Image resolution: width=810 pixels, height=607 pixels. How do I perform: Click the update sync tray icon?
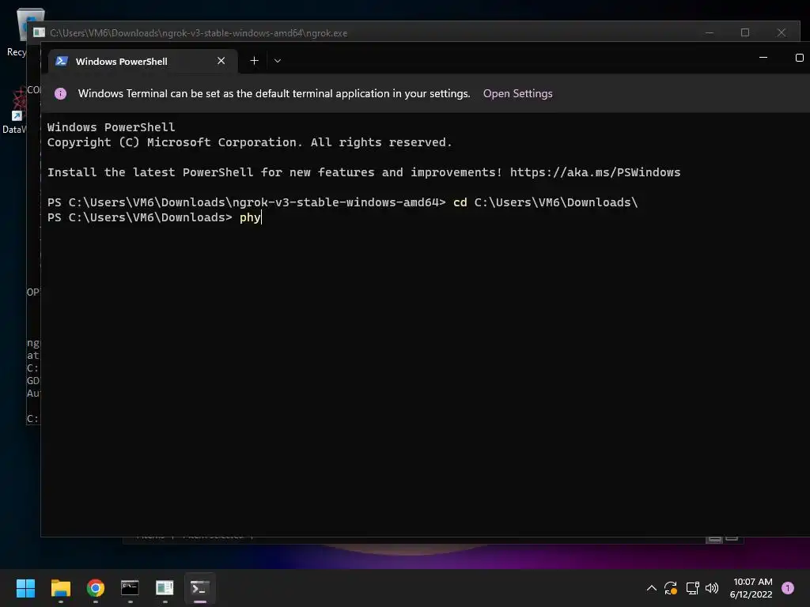pos(671,588)
